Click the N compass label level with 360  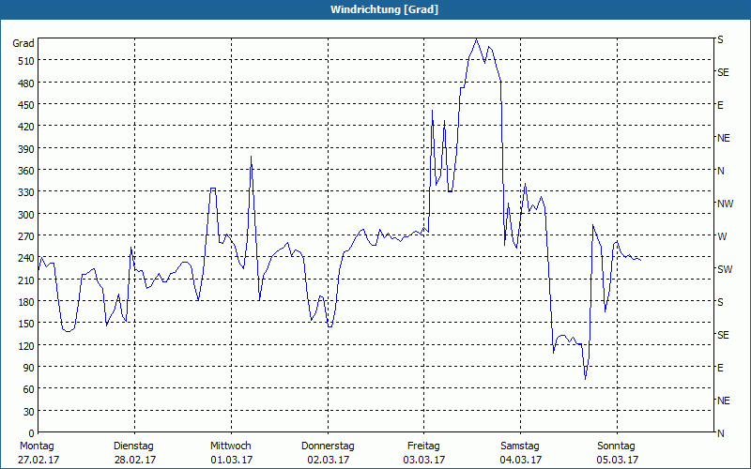721,171
